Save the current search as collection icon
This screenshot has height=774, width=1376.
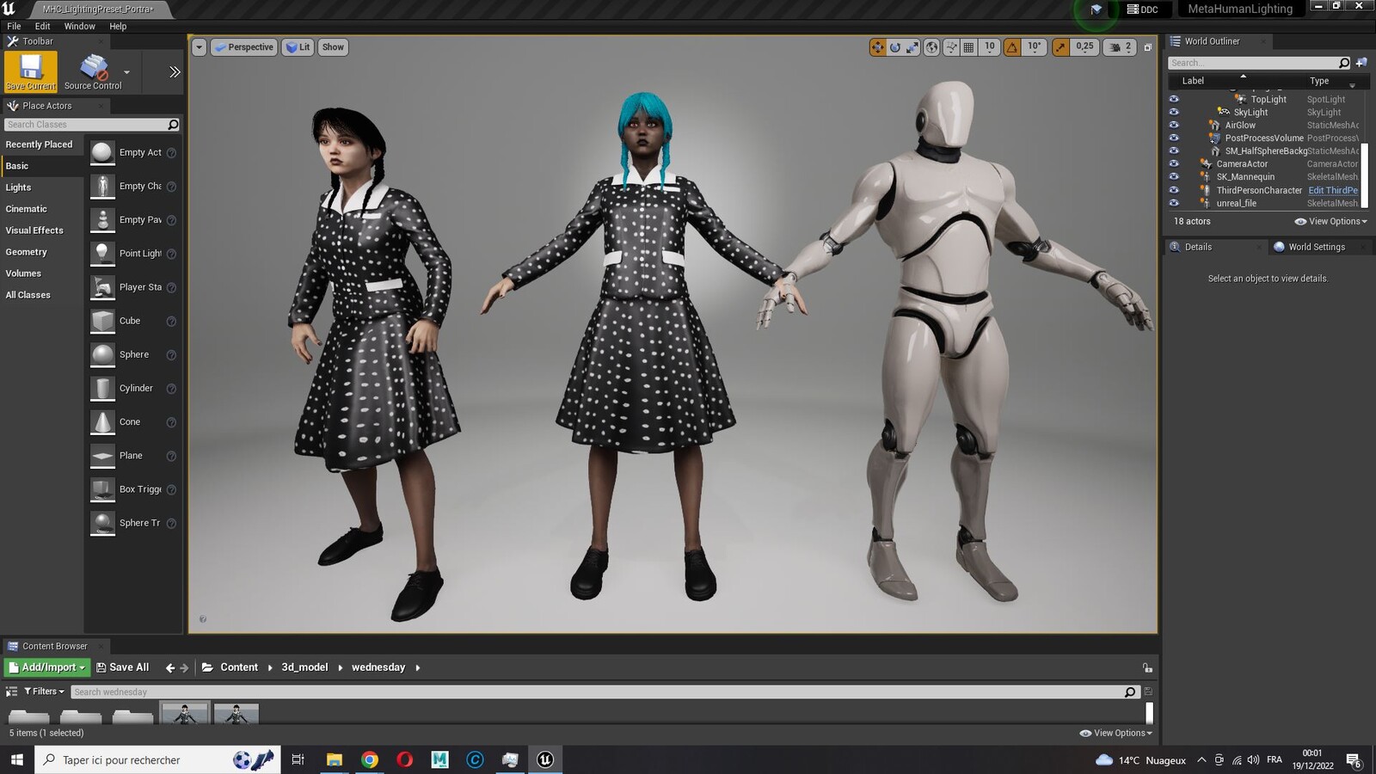click(1148, 691)
